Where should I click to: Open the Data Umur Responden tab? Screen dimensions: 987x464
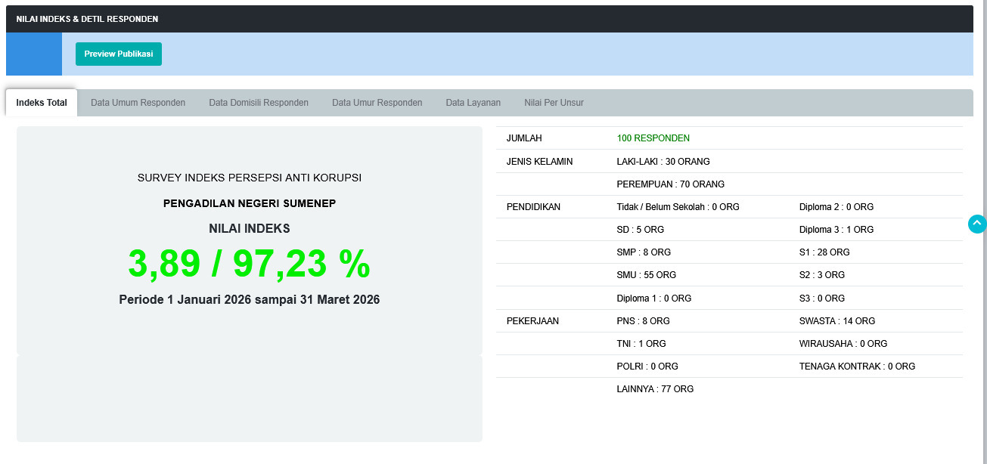click(377, 102)
